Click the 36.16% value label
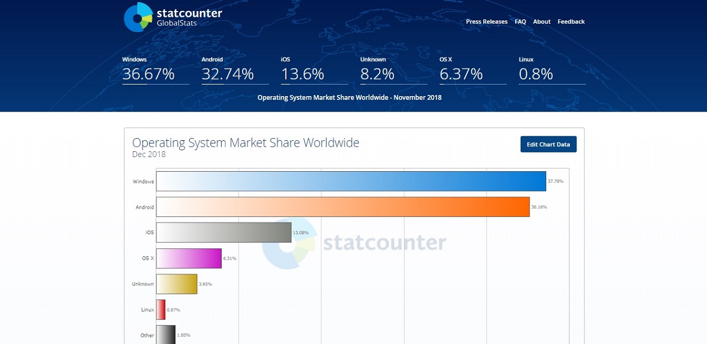707x344 pixels. pos(539,207)
